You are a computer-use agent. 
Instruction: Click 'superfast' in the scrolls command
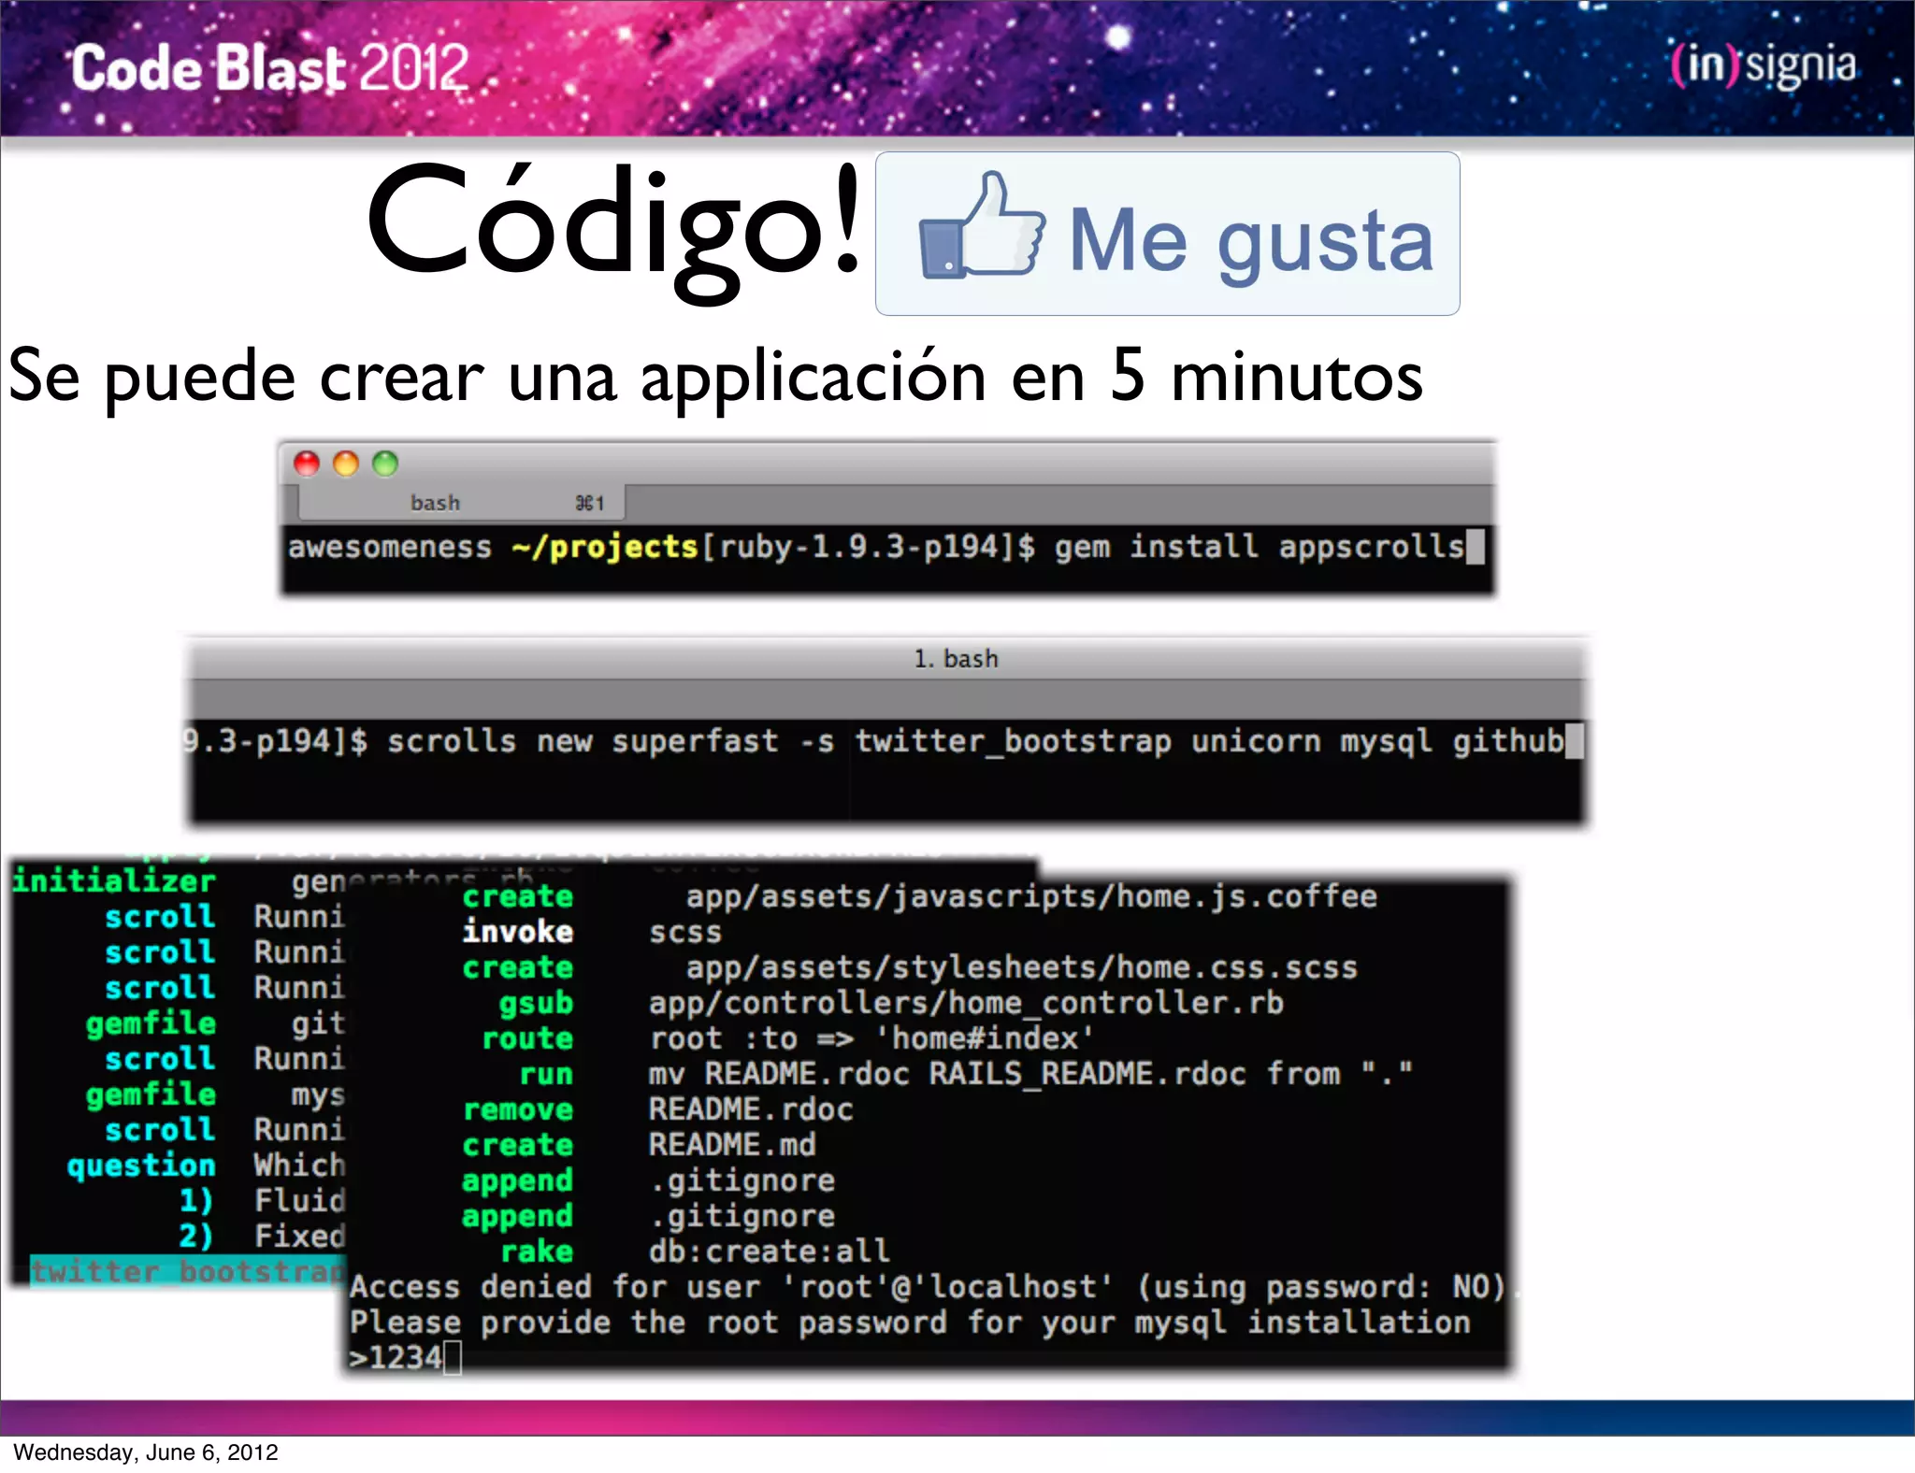pyautogui.click(x=695, y=741)
